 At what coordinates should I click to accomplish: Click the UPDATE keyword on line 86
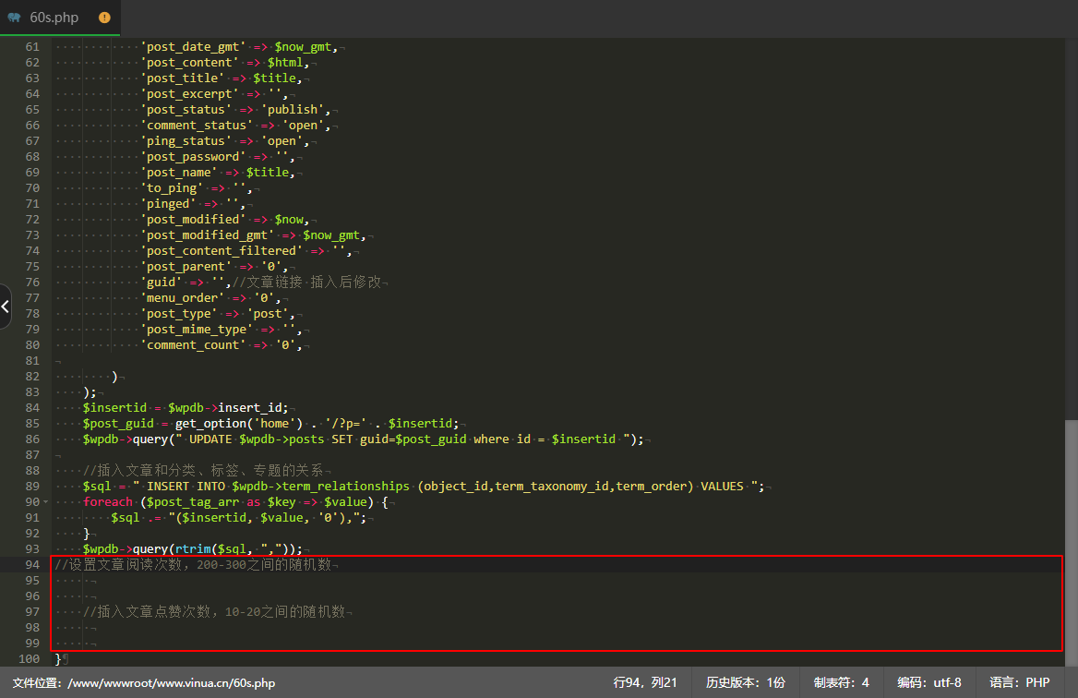210,439
